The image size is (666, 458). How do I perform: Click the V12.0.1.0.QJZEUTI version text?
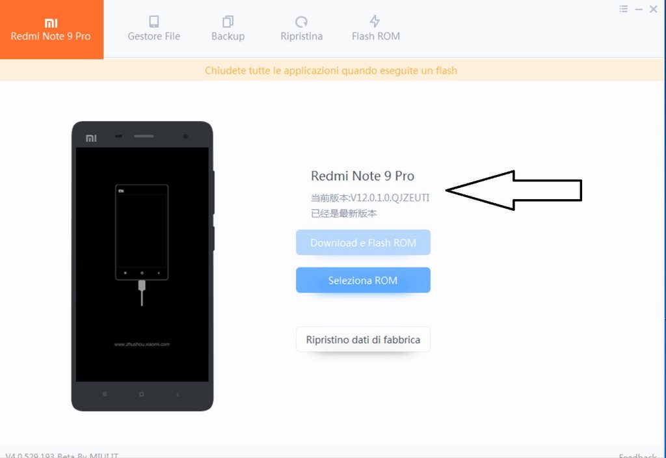(x=390, y=198)
